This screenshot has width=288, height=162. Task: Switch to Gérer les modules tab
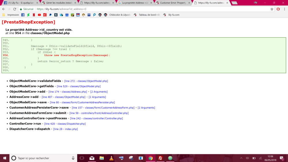click(x=59, y=3)
